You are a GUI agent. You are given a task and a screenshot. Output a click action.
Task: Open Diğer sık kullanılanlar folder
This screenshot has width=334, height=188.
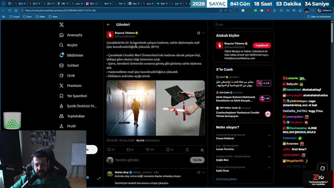(319, 17)
